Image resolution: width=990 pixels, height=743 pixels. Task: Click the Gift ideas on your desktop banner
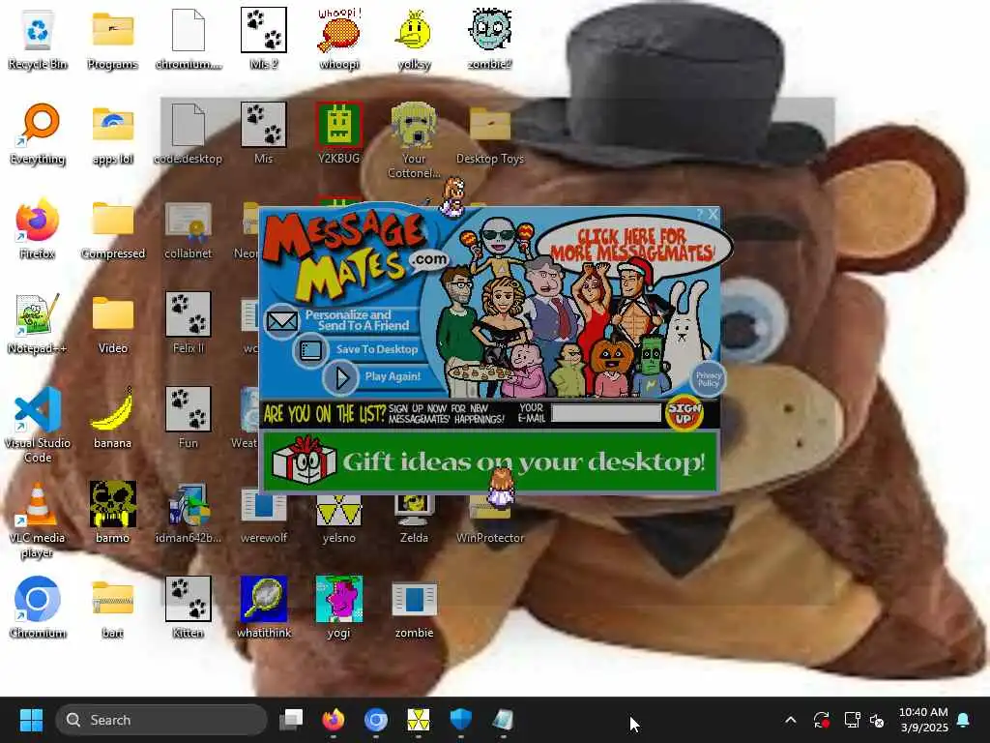coord(489,461)
